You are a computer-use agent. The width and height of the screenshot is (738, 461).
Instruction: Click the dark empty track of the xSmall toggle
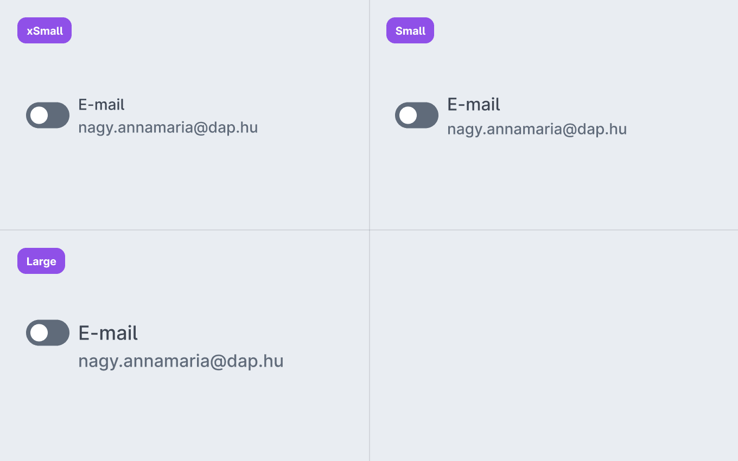(x=59, y=115)
